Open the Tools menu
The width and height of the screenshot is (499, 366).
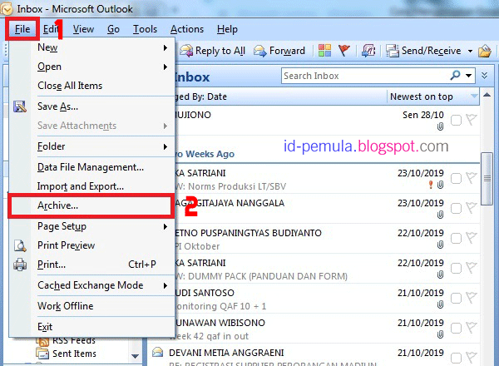(x=145, y=29)
